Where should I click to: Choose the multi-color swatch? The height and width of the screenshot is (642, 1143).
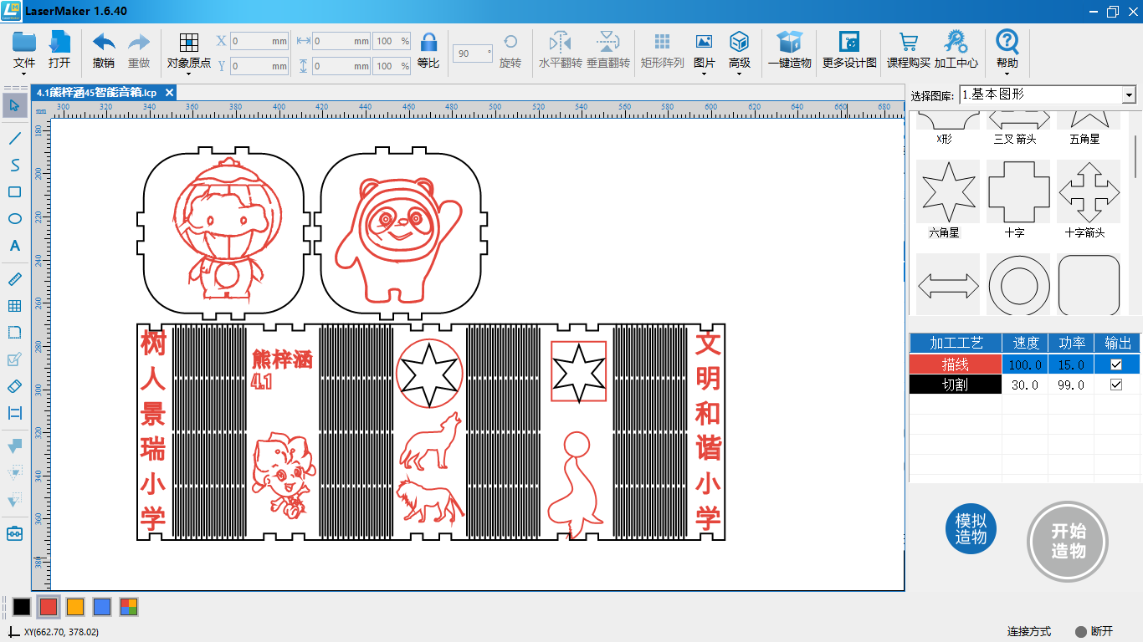[x=129, y=607]
